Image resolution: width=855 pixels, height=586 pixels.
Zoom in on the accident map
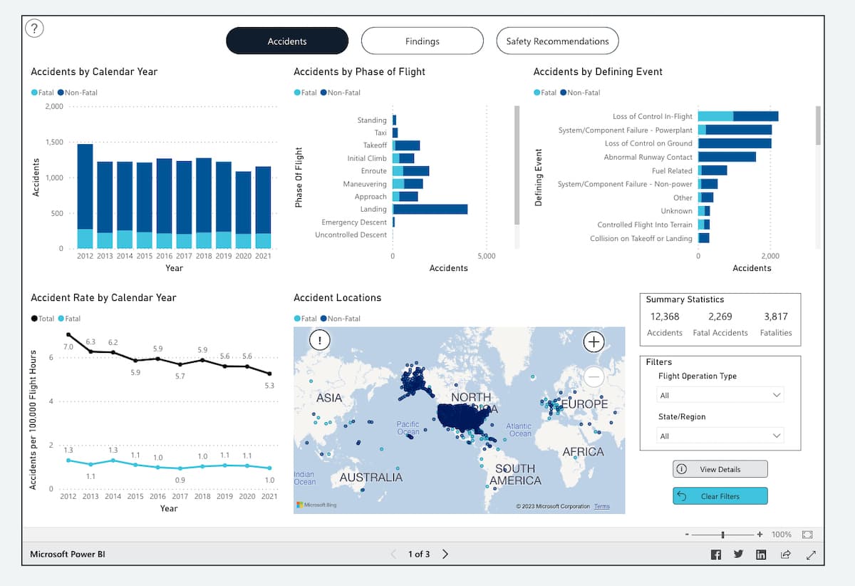pos(594,342)
